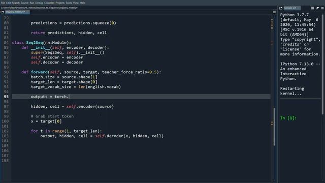The height and width of the screenshot is (183, 325).
Task: Click 'IPython 7.13.0' text in console
Action: tap(297, 64)
